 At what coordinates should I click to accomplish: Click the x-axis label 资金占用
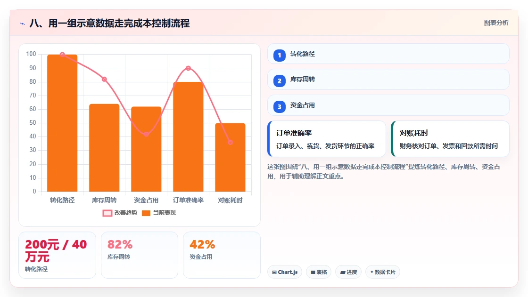[146, 201]
